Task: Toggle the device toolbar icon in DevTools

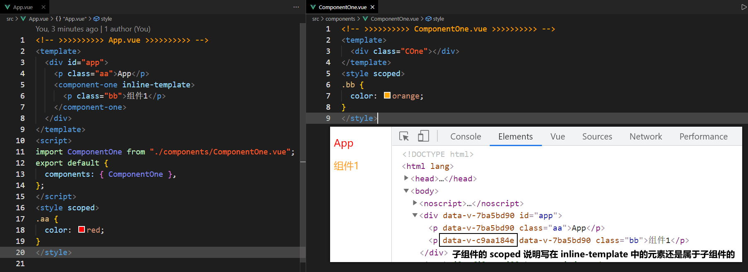Action: (x=423, y=136)
